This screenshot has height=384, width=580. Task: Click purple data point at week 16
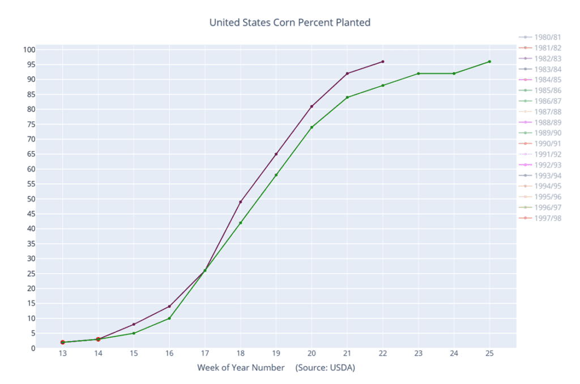coord(169,307)
